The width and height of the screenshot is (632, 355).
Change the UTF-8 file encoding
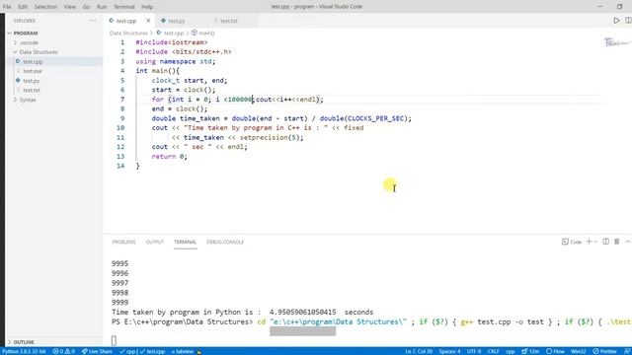(474, 351)
